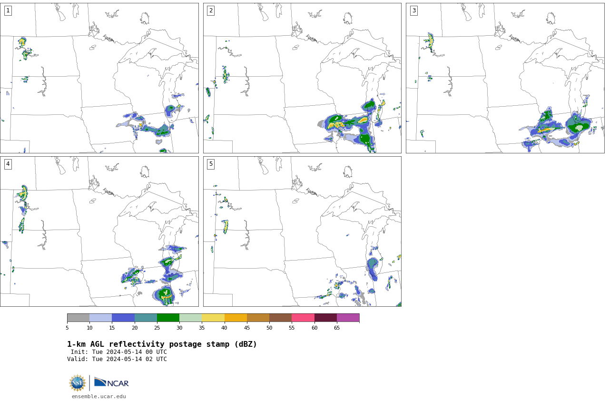Screen dimensions: 609x402
Task: Click the maroon 60-65 dBZ swatch
Action: pos(325,318)
